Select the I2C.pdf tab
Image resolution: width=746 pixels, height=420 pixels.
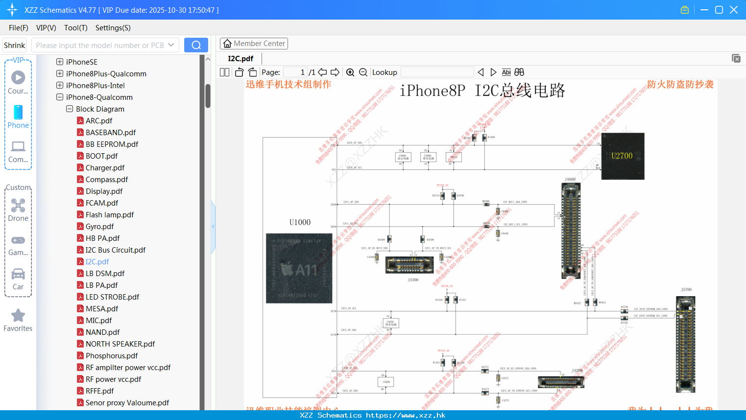point(241,58)
